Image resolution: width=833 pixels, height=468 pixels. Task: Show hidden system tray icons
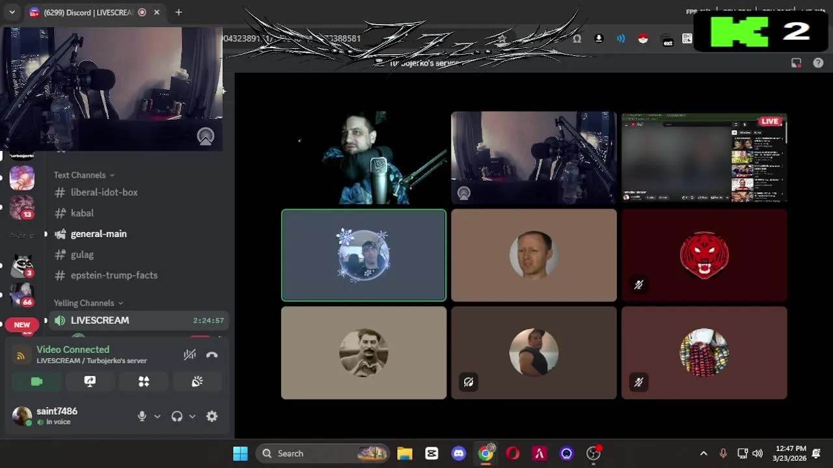click(x=703, y=454)
